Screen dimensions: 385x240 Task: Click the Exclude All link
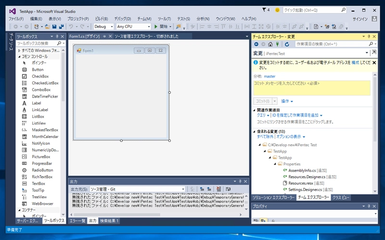[x=265, y=137]
